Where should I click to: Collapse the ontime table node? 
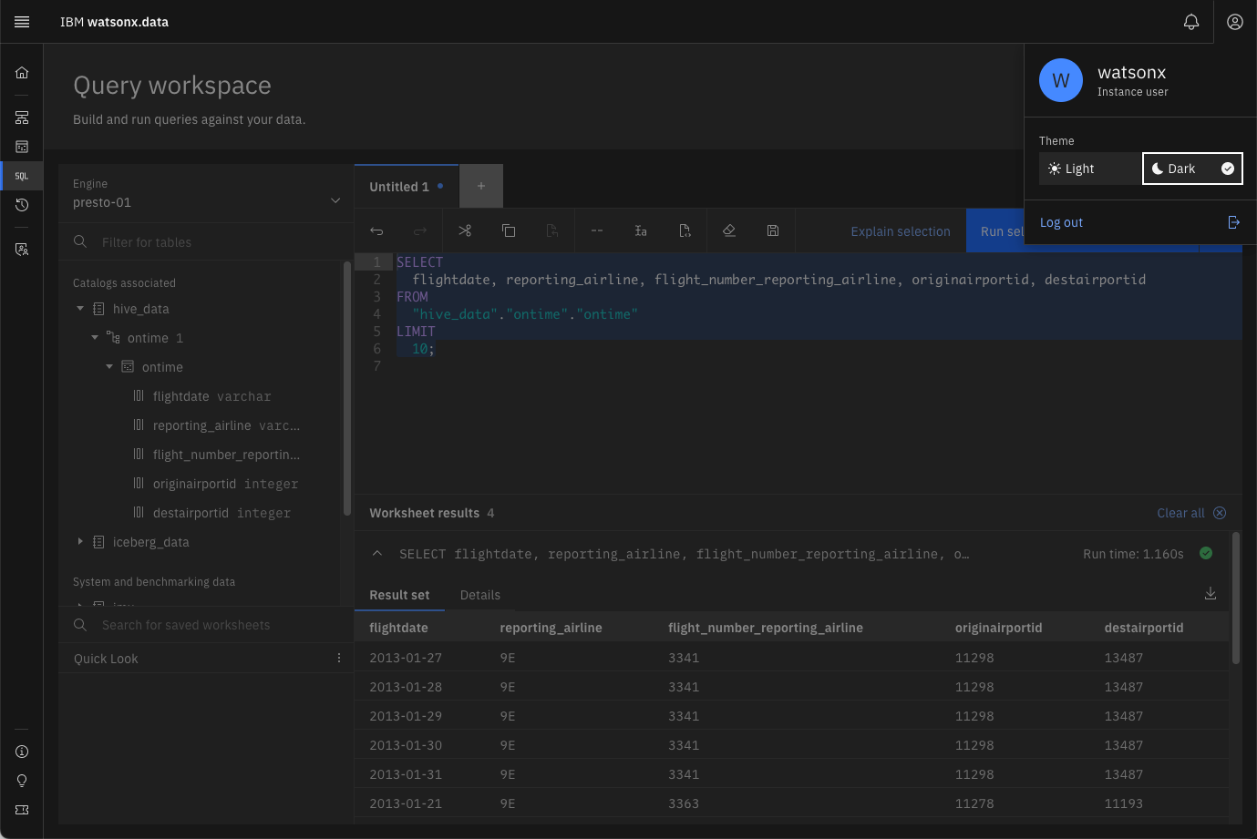tap(109, 367)
